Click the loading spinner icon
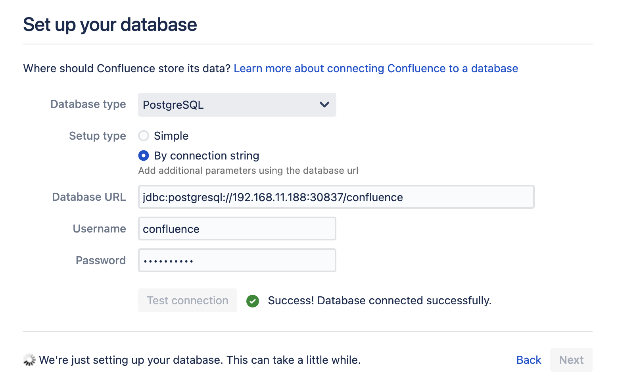 tap(29, 360)
